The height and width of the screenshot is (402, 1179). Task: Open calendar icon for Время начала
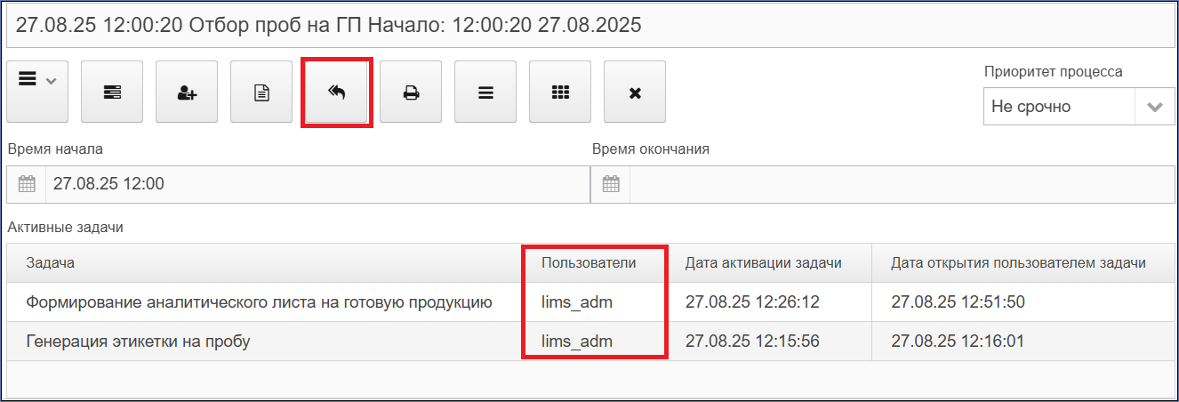(27, 184)
